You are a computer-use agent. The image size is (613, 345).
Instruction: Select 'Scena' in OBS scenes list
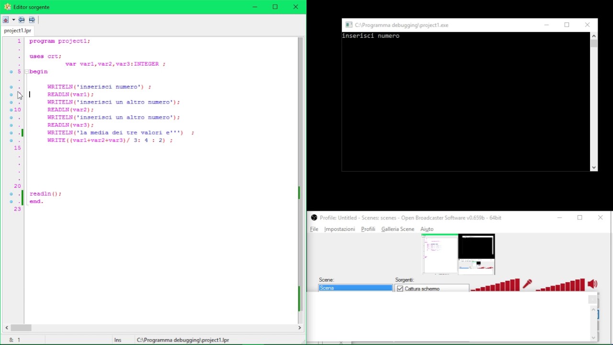(355, 288)
